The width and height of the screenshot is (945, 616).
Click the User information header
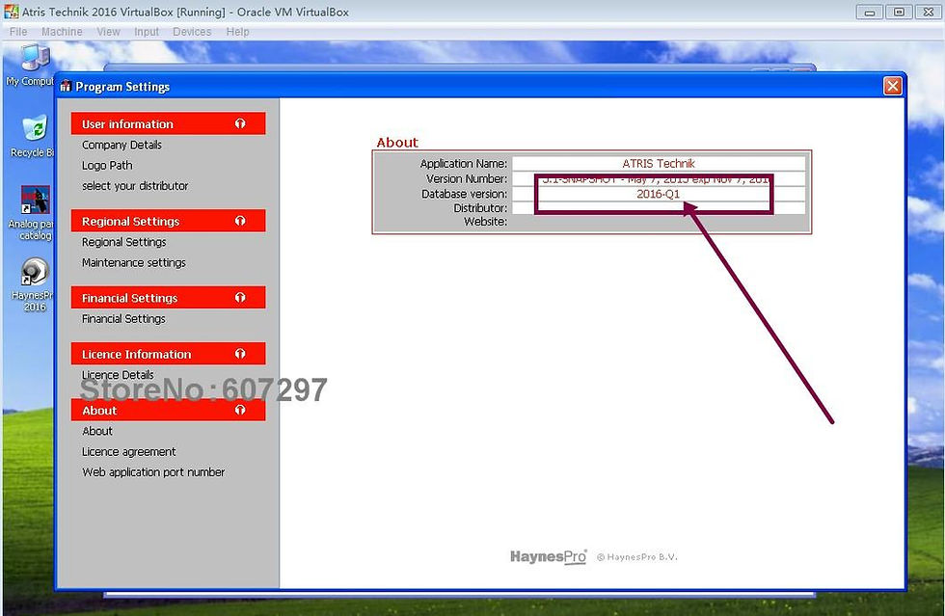point(168,123)
